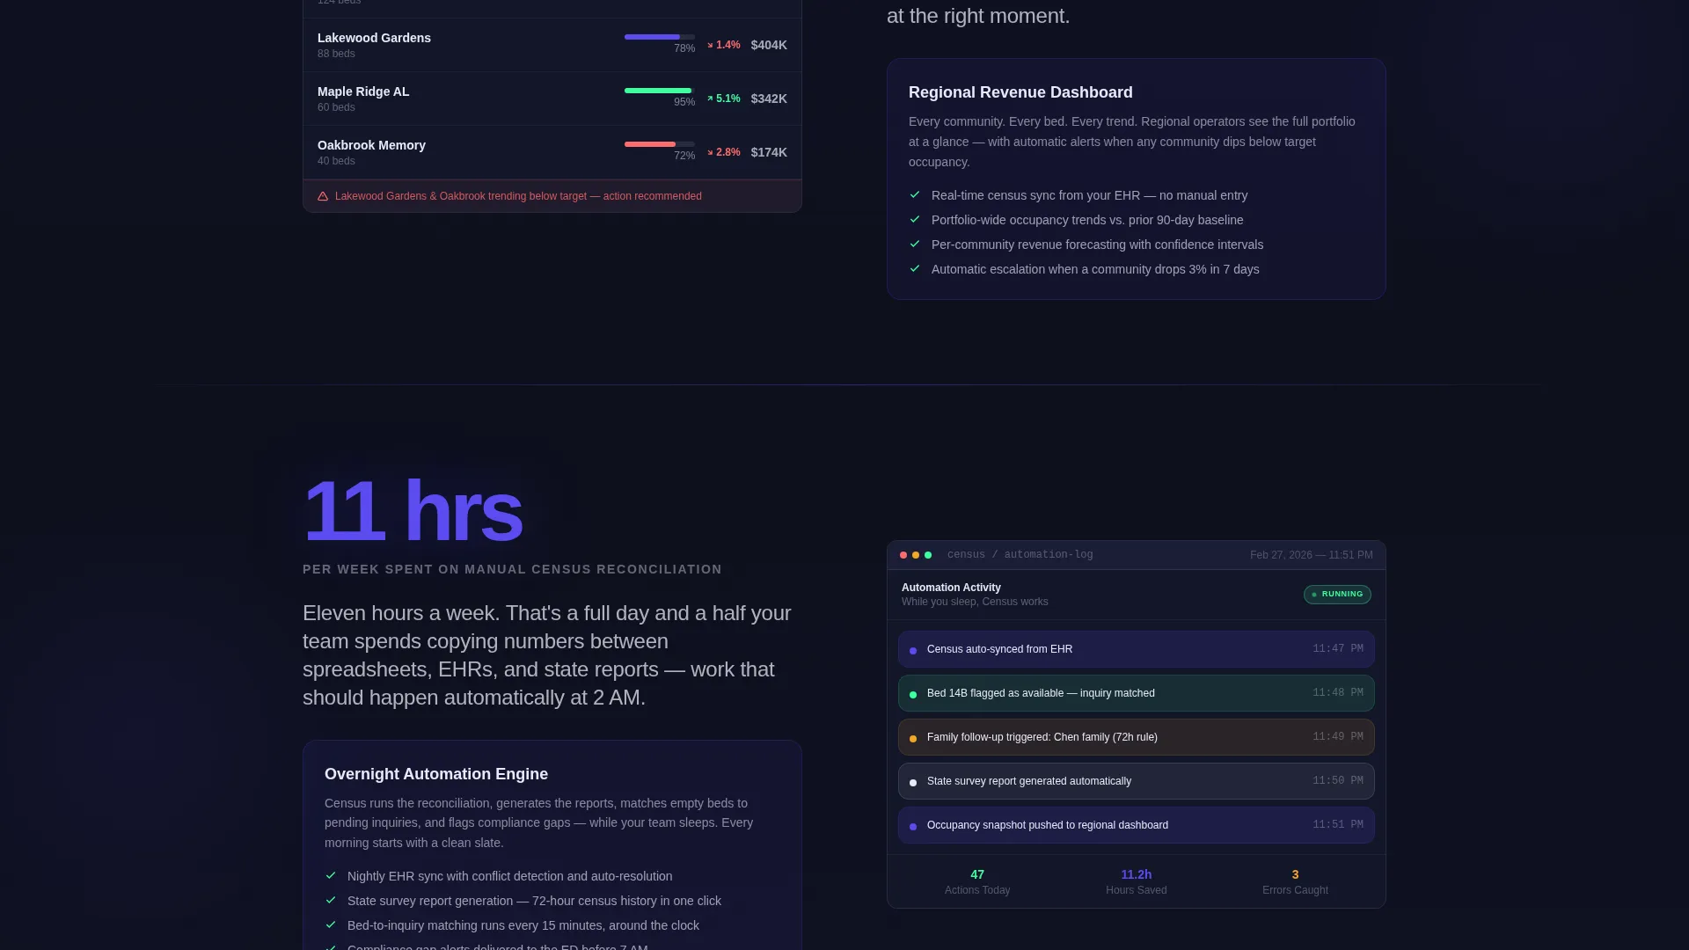Click Lakewood Gardens 78% occupancy bar
The height and width of the screenshot is (950, 1689).
pyautogui.click(x=660, y=37)
